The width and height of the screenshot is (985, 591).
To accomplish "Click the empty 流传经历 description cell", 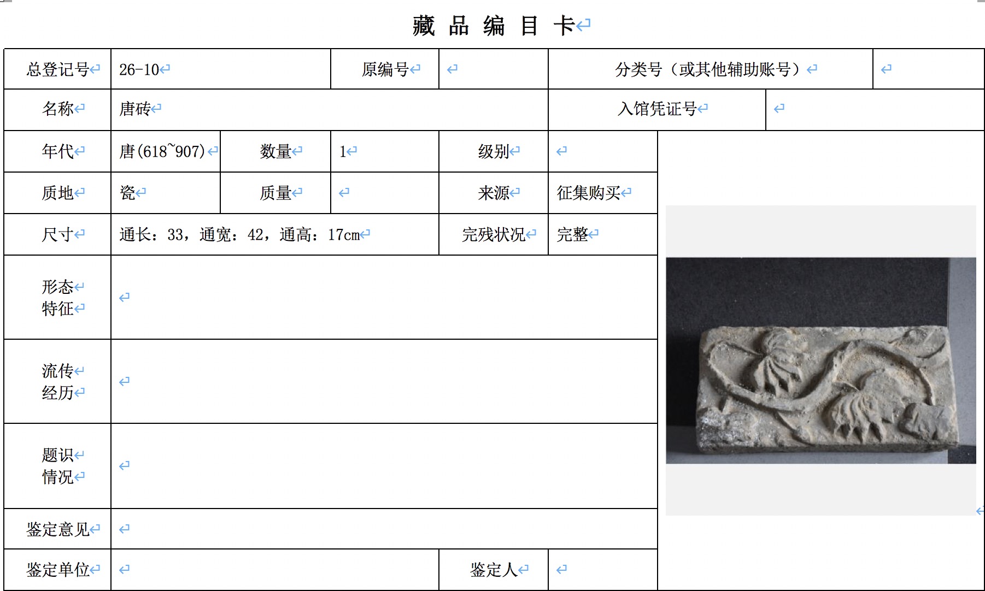I will point(384,381).
